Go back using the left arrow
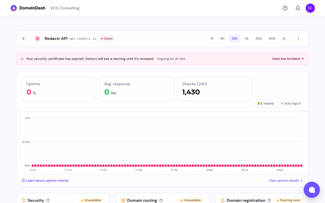 [24, 39]
